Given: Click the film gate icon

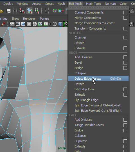Looking at the screenshot, I should tap(18, 24).
